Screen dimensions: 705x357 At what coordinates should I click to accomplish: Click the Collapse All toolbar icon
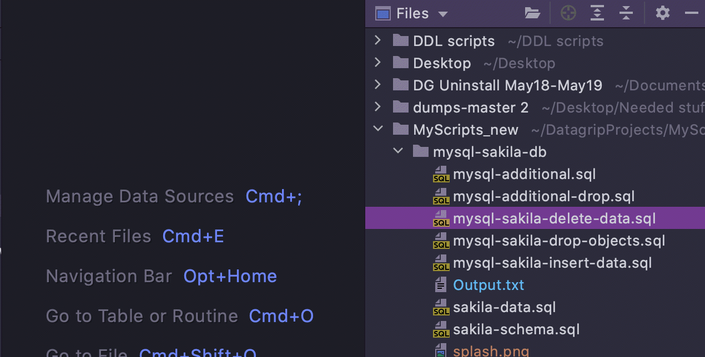tap(626, 13)
